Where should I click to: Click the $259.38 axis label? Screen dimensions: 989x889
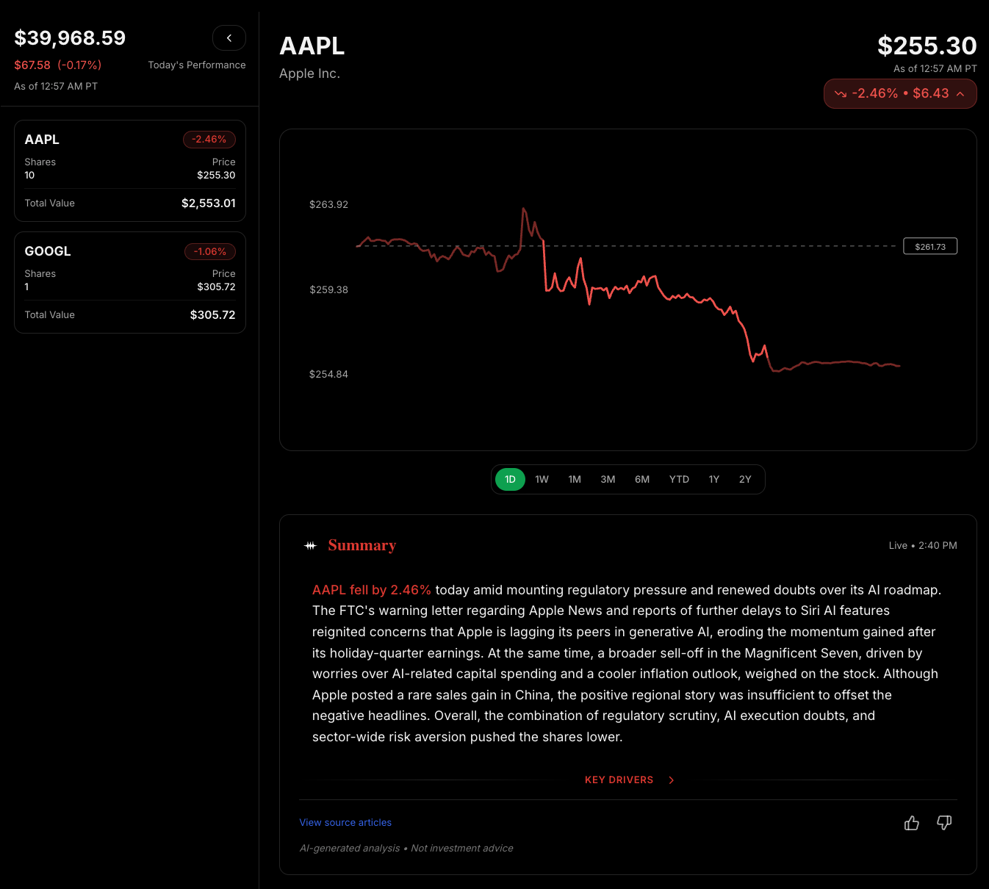point(328,289)
